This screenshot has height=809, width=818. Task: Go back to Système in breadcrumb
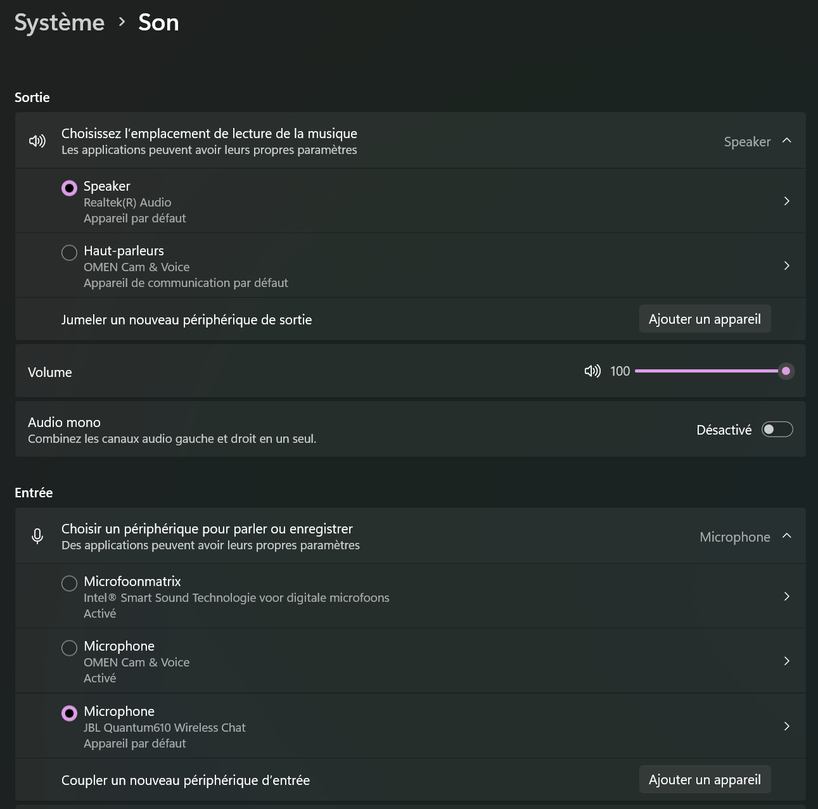pos(60,23)
